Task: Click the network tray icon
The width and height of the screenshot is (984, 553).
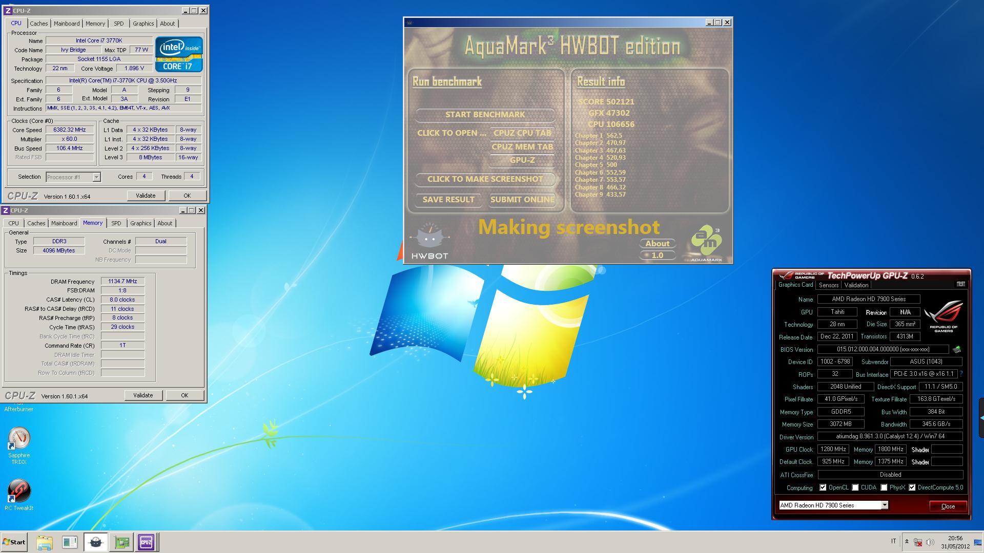Action: pos(918,542)
